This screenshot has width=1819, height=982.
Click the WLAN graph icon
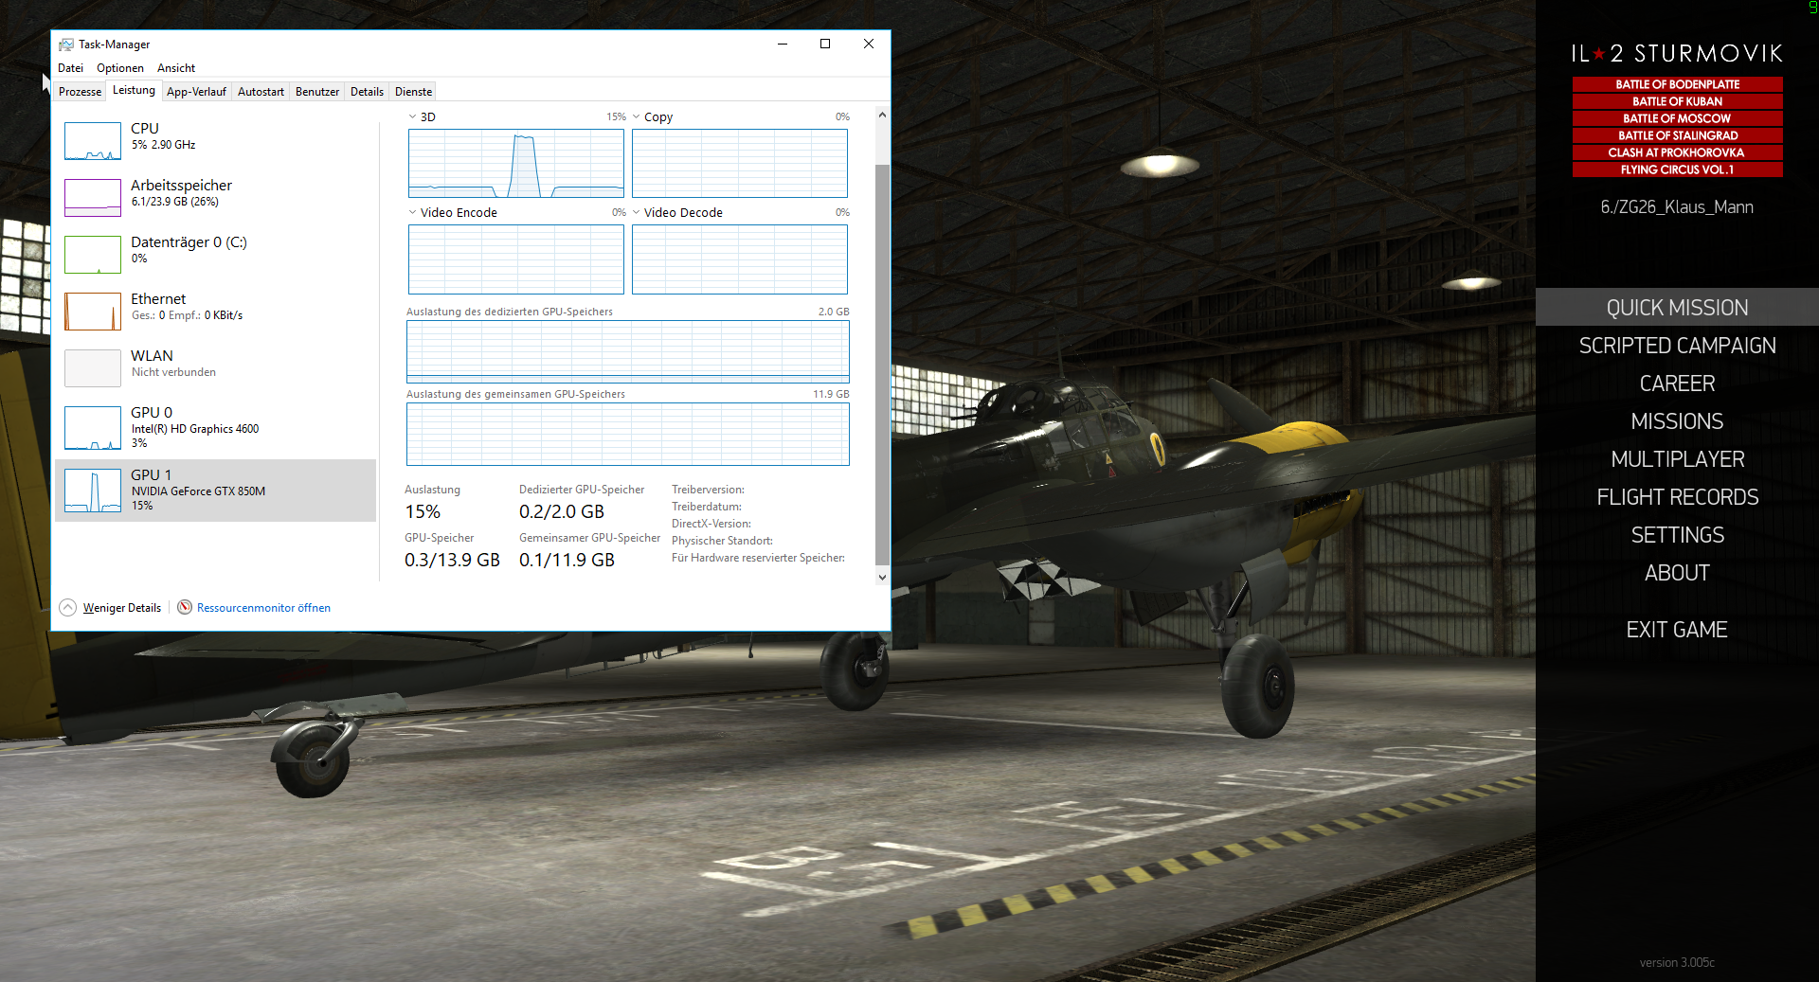tap(92, 368)
